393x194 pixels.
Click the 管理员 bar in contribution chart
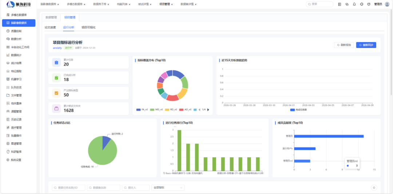329,136
